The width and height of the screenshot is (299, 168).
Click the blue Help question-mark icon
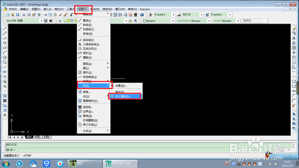click(142, 15)
